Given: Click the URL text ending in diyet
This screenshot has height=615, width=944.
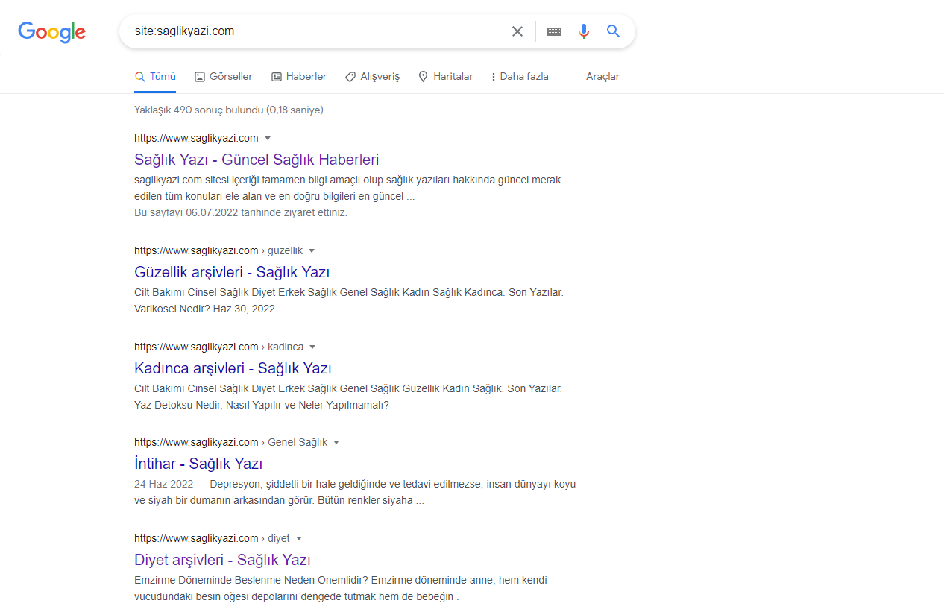Looking at the screenshot, I should click(x=212, y=538).
